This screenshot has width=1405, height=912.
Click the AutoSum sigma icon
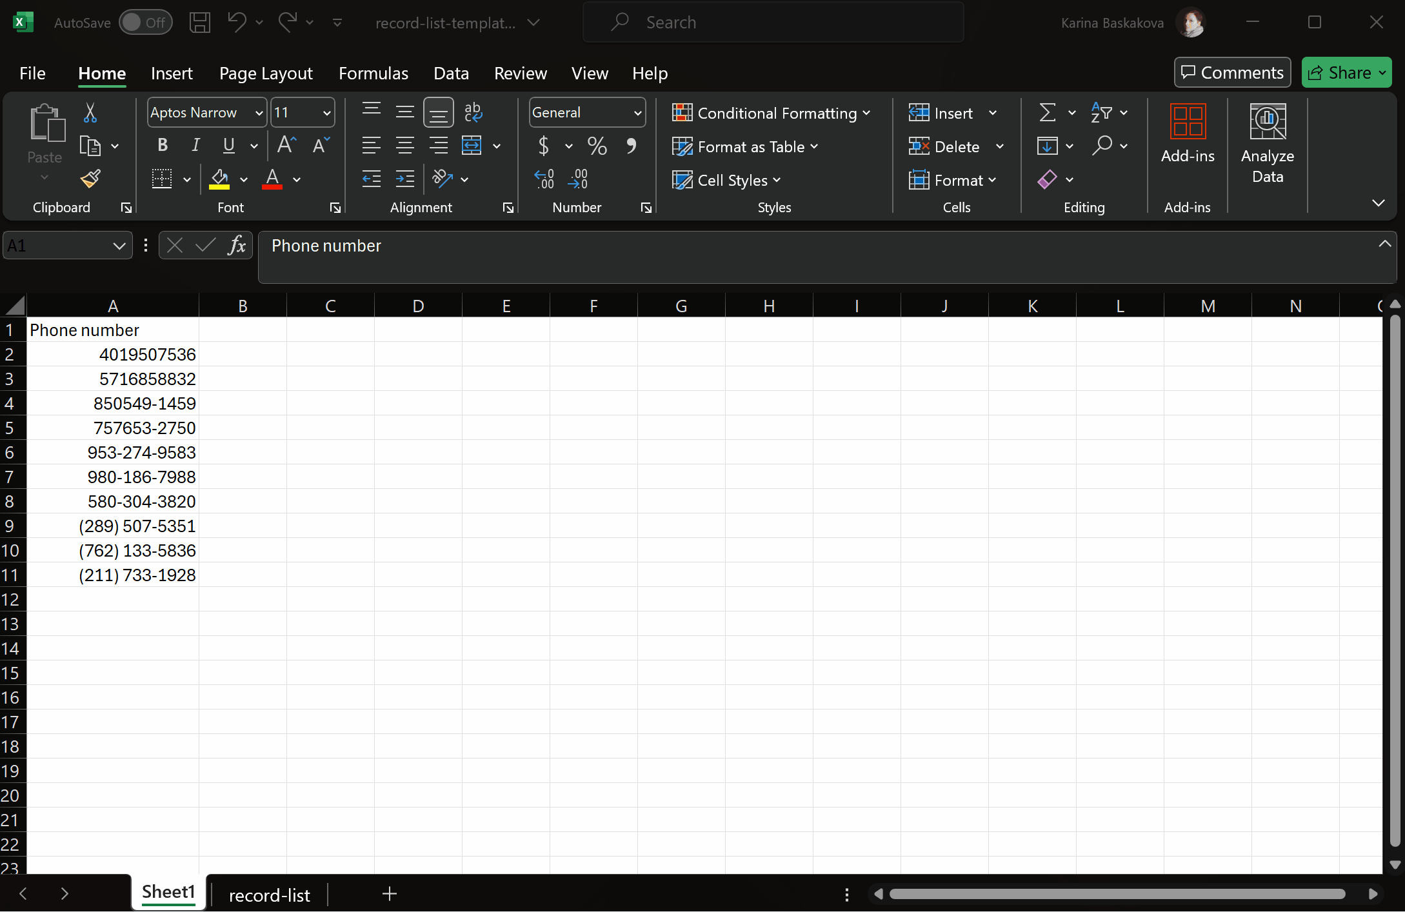point(1047,112)
